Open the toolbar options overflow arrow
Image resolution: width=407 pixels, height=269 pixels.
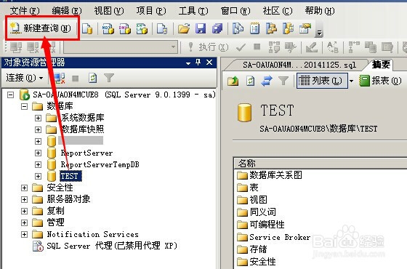click(320, 33)
